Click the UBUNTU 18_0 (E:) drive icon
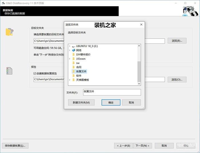This screenshot has width=200, height=153. pos(74,46)
